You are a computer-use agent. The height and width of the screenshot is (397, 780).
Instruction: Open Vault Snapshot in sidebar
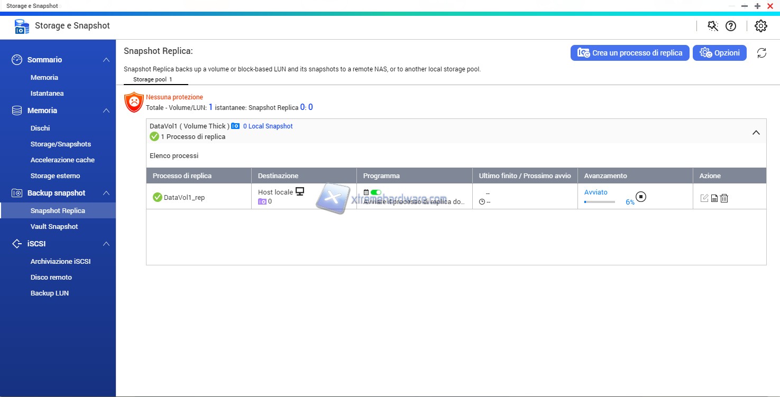(x=54, y=226)
